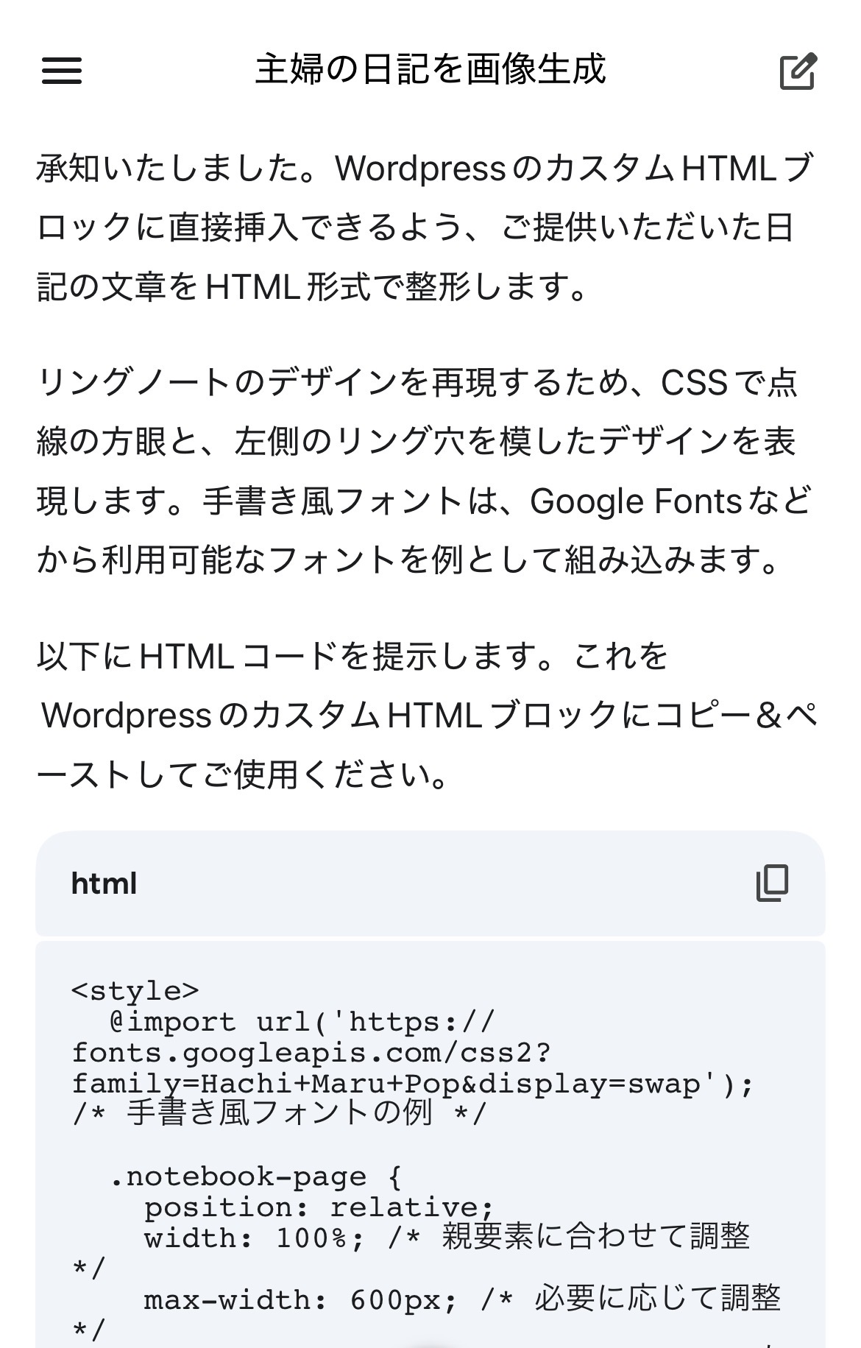The image size is (861, 1348).
Task: Click the <style> tag line in code
Action: pos(135,990)
